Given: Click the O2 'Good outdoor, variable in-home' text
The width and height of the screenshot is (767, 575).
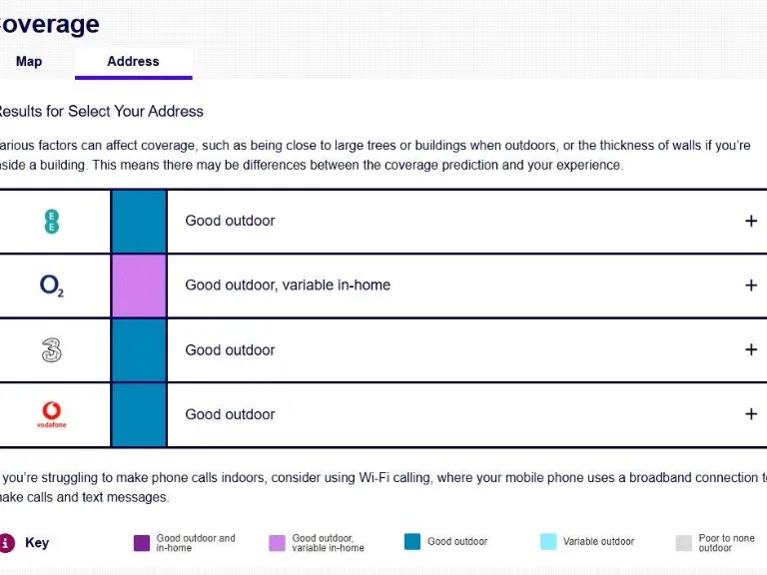Looking at the screenshot, I should click(288, 286).
